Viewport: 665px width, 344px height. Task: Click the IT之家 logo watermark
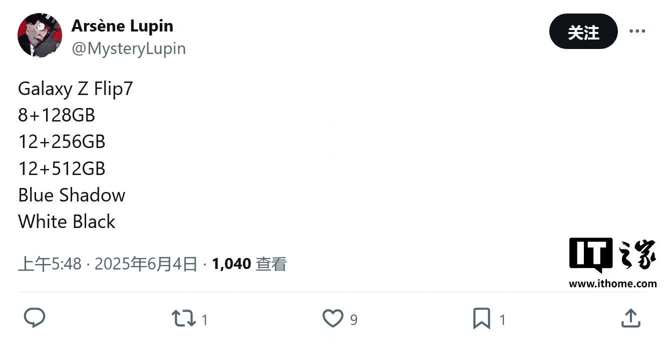(612, 256)
